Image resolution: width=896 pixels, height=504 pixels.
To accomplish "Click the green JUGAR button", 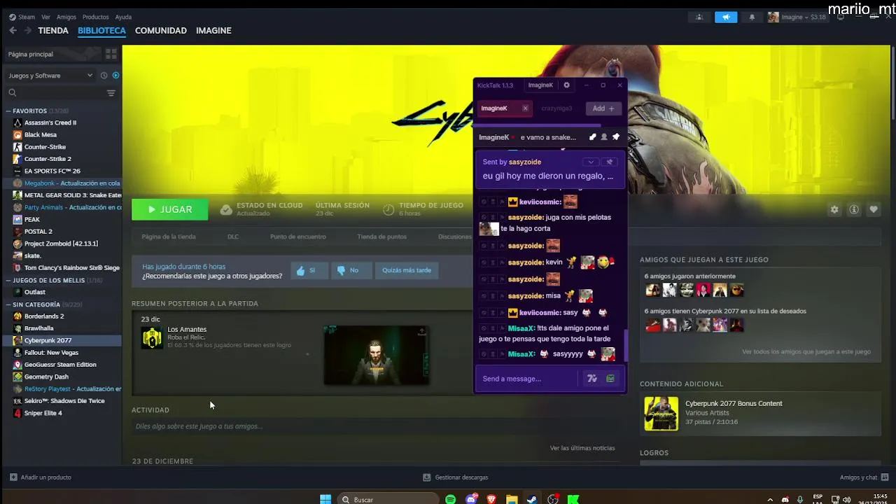I will pos(170,209).
